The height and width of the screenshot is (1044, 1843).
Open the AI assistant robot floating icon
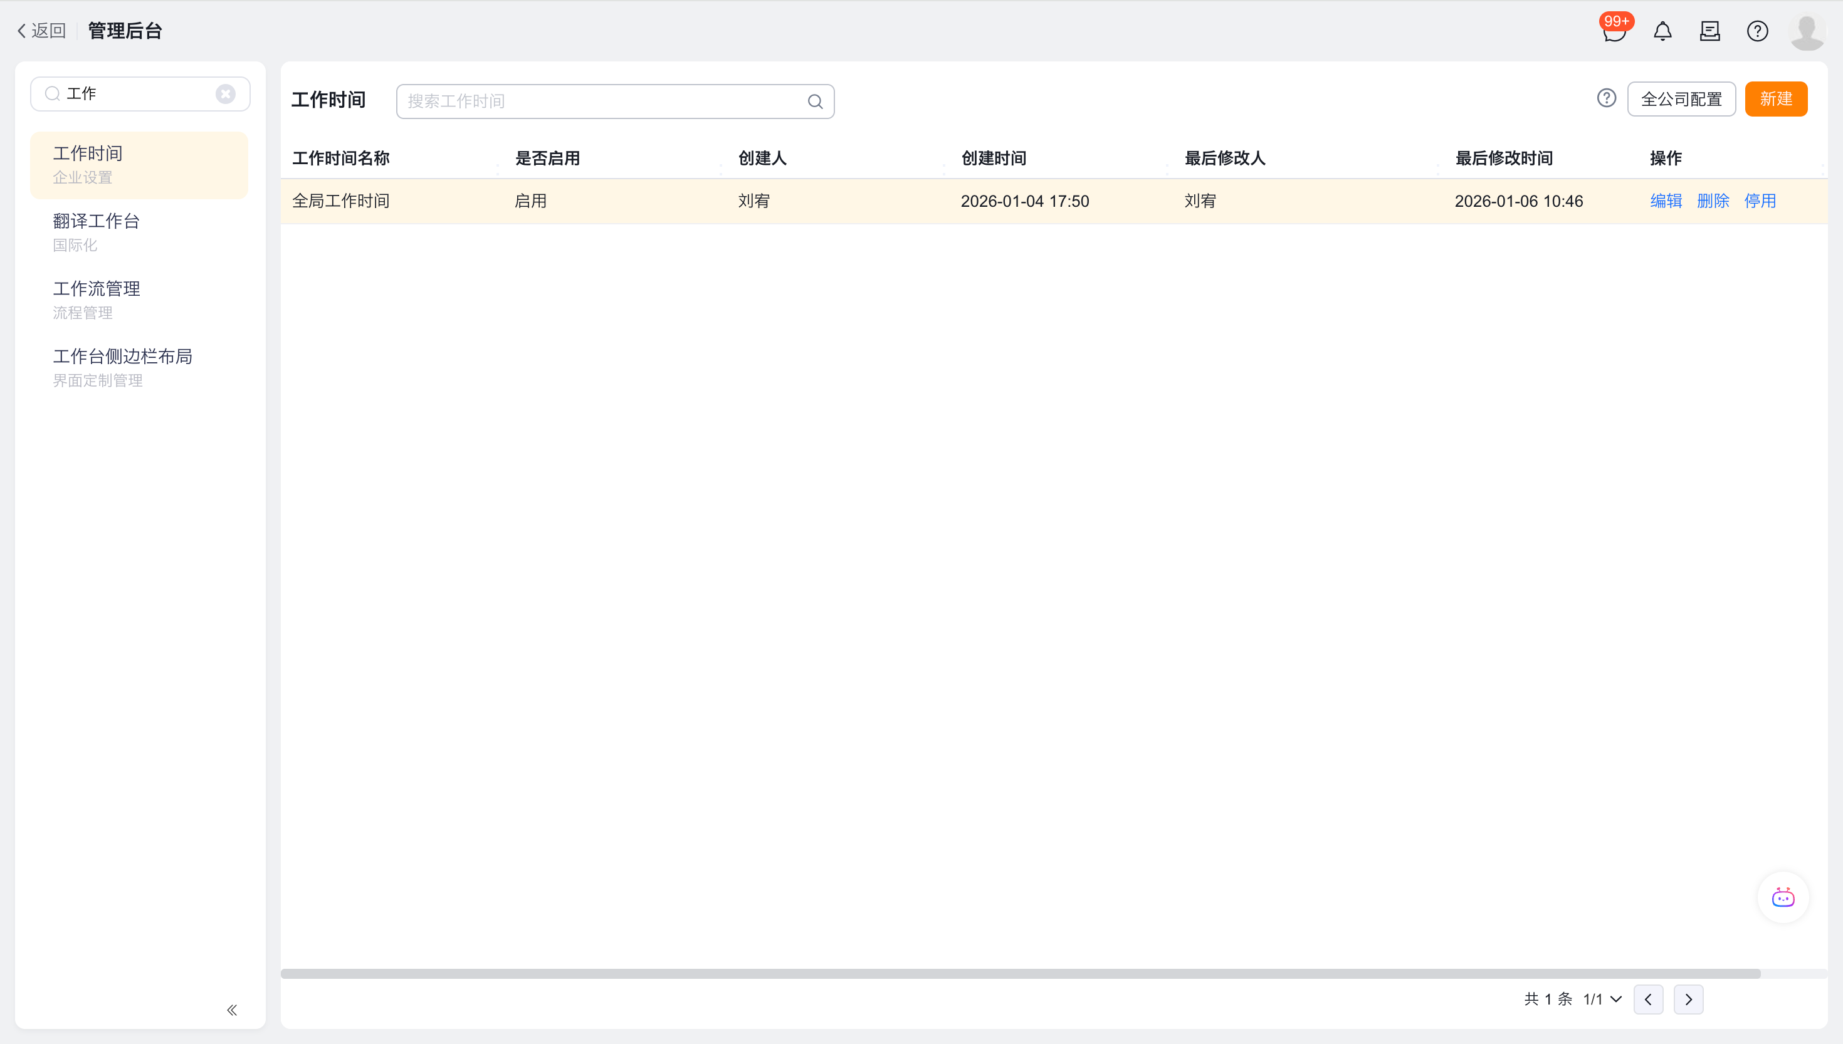(x=1783, y=897)
